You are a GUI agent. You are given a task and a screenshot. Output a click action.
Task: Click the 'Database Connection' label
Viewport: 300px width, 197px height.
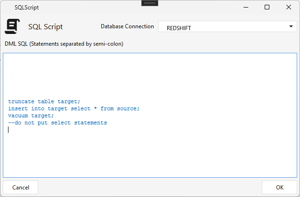[x=127, y=26]
